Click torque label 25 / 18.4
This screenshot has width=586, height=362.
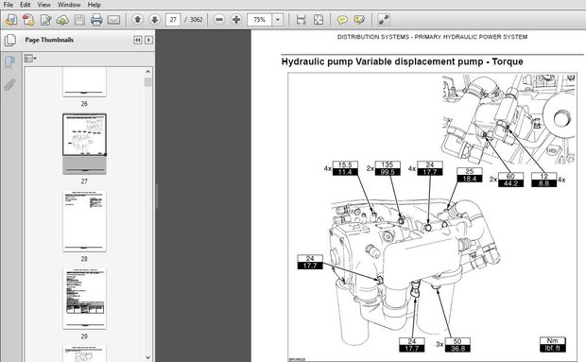click(470, 175)
